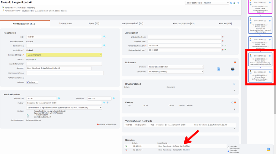This screenshot has height=154, width=276.
Task: Open the Kontraktposition [F5] tab
Action: 183,23
